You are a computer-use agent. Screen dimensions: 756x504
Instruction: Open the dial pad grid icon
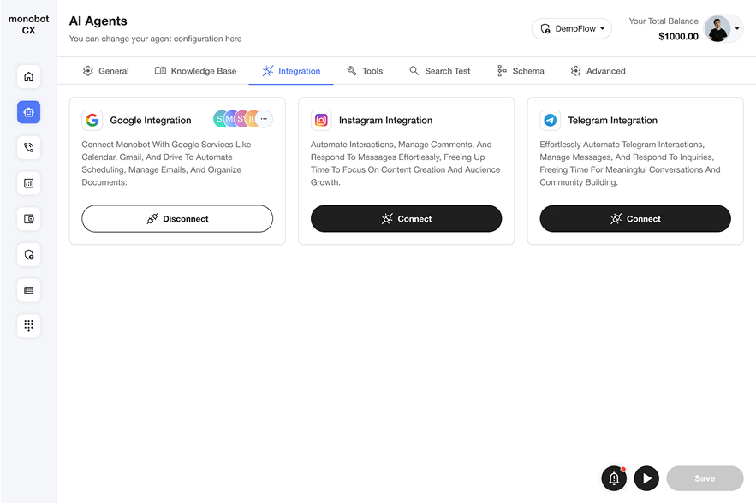(28, 326)
